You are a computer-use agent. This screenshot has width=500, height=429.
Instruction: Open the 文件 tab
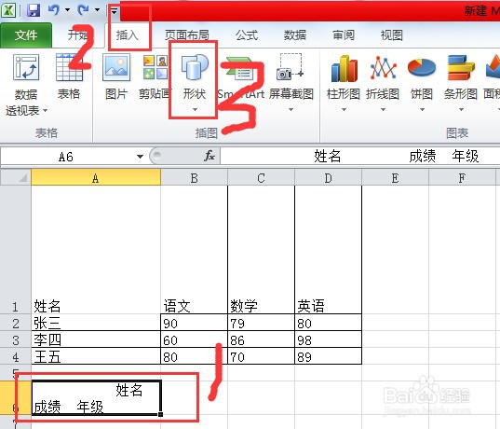tap(26, 35)
